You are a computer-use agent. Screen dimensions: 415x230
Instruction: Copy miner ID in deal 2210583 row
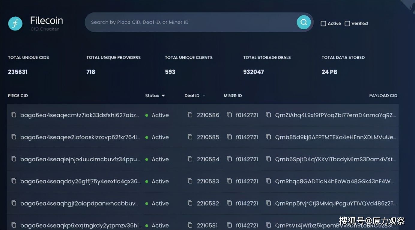pyautogui.click(x=230, y=181)
